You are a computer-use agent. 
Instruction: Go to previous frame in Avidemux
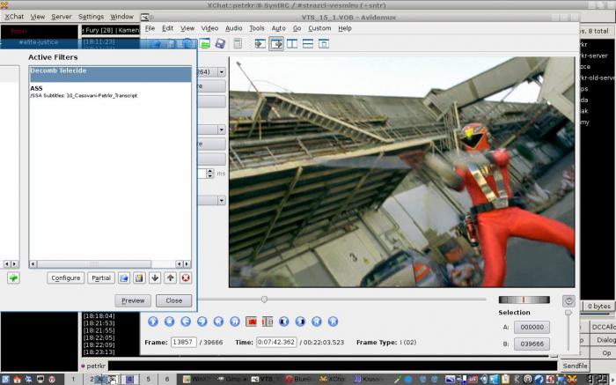[x=186, y=322]
